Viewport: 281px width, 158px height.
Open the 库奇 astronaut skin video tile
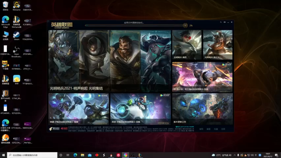[140, 109]
